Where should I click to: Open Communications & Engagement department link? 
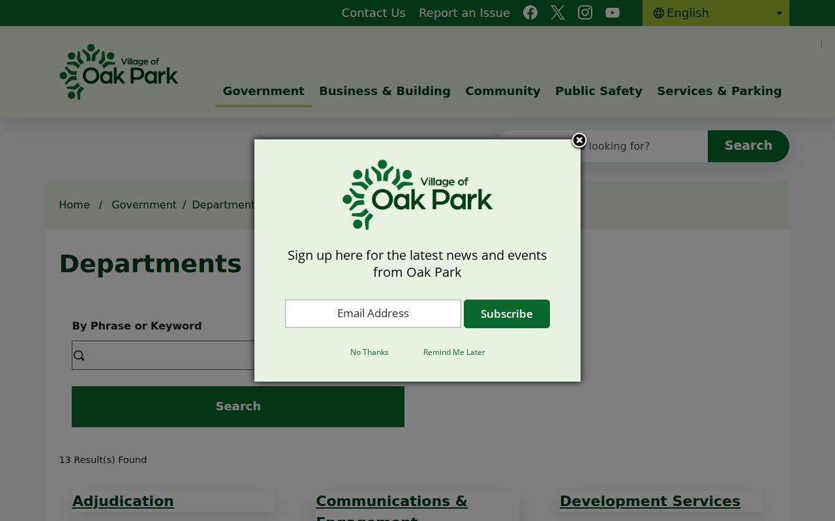coord(391,509)
